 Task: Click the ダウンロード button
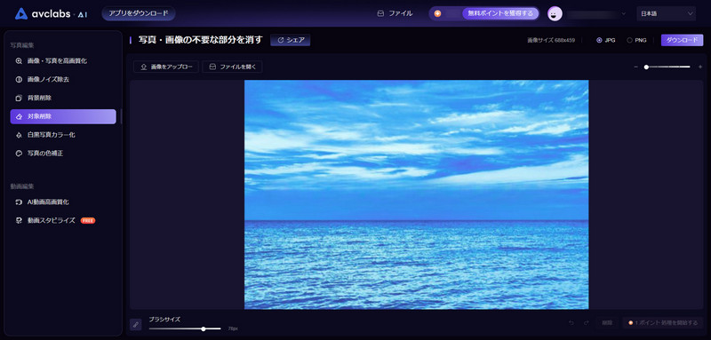682,40
